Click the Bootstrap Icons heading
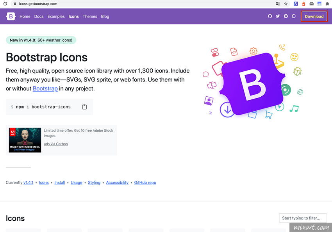This screenshot has height=232, width=332. [46, 57]
